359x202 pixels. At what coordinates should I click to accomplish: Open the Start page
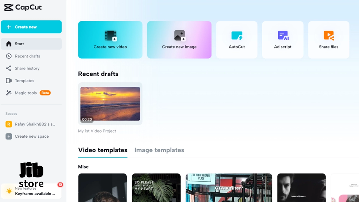coord(19,44)
